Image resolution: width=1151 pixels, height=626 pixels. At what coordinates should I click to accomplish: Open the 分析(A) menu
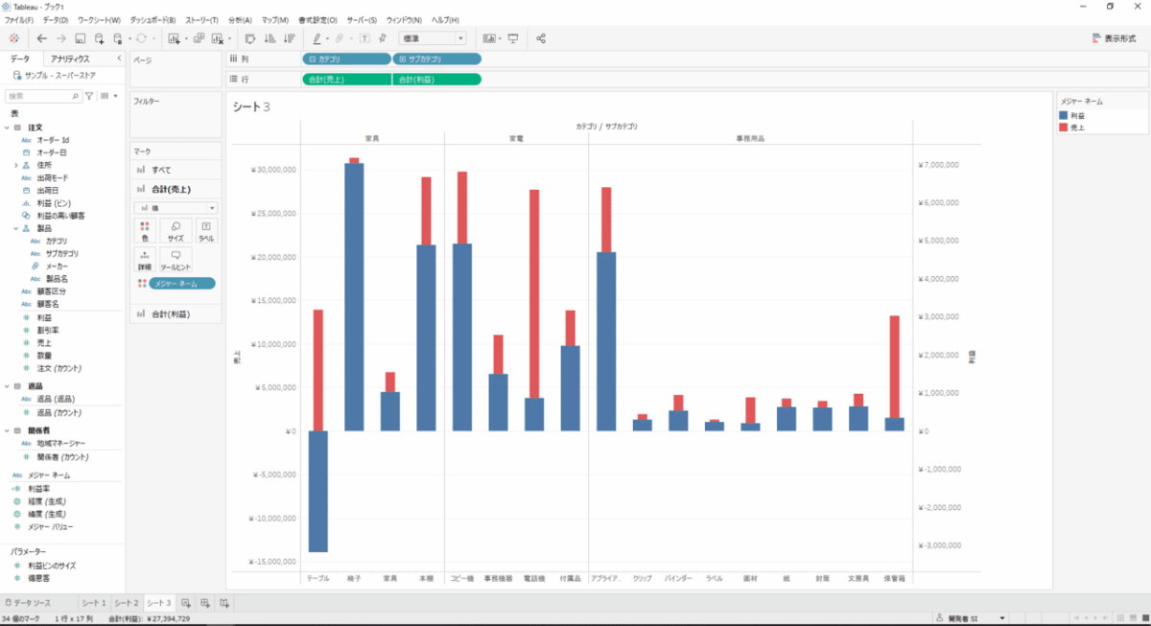coord(240,20)
